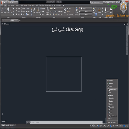This screenshot has width=129, height=129.
Task: Expand the Block panel
Action: coord(69,17)
